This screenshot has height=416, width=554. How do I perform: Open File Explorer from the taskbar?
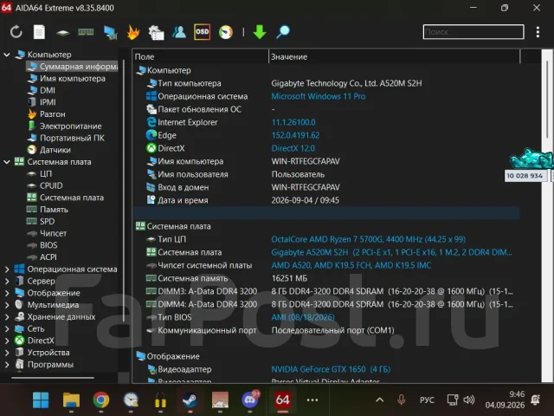(x=71, y=400)
